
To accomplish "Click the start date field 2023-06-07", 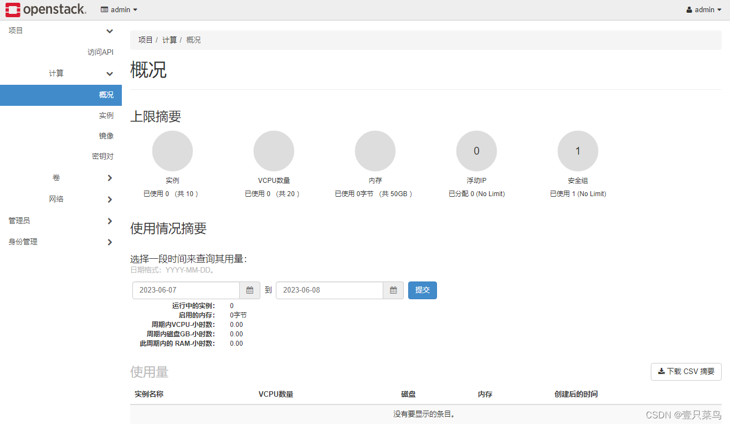I will click(x=186, y=290).
